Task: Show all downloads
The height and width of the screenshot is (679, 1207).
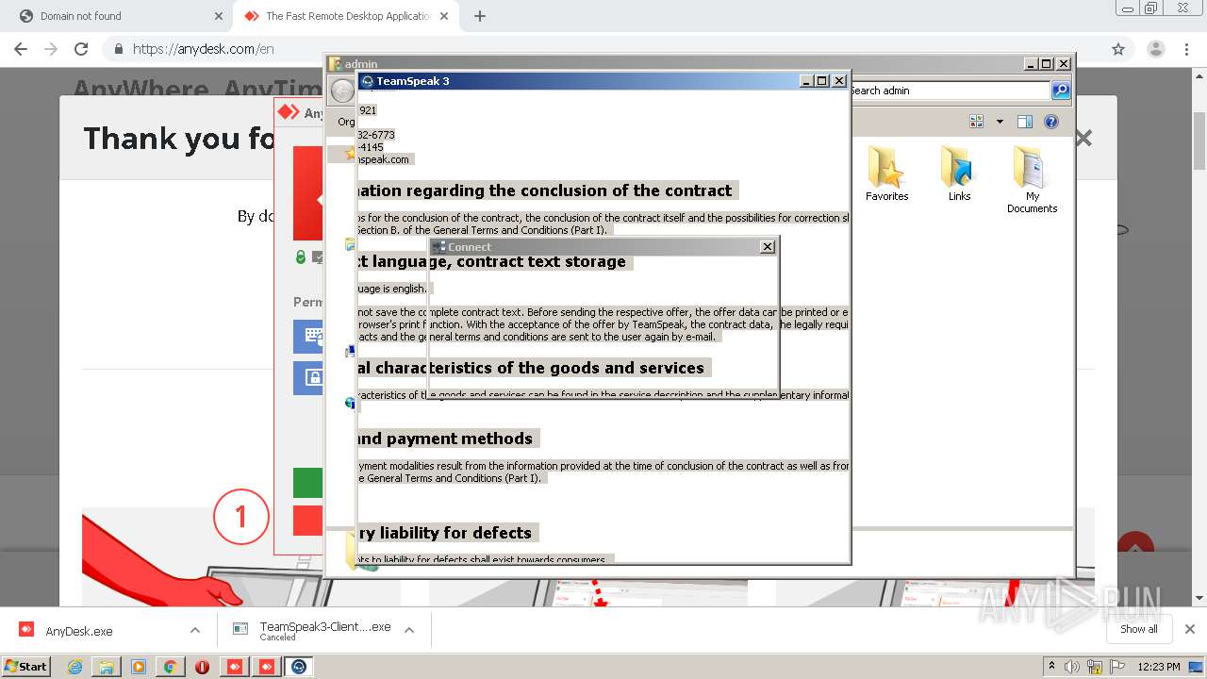Action: point(1138,629)
